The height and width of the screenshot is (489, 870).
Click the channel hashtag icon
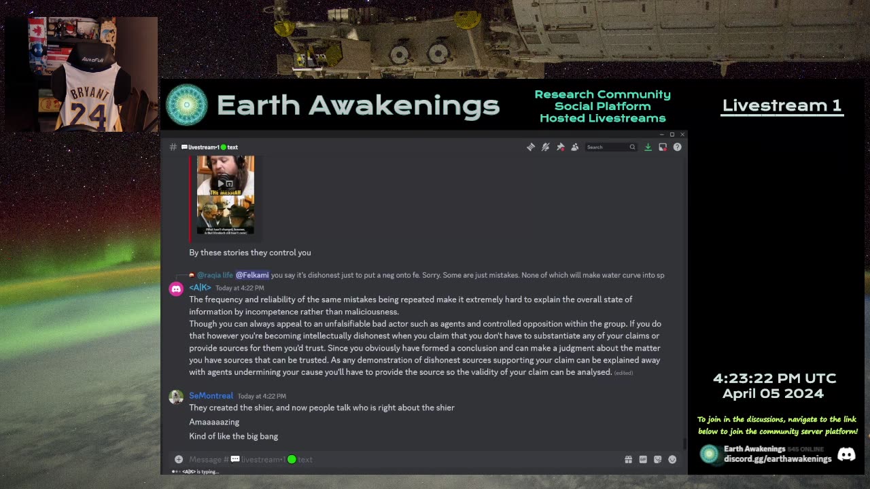173,147
